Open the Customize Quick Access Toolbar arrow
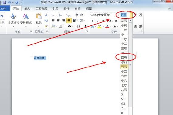 22,2
